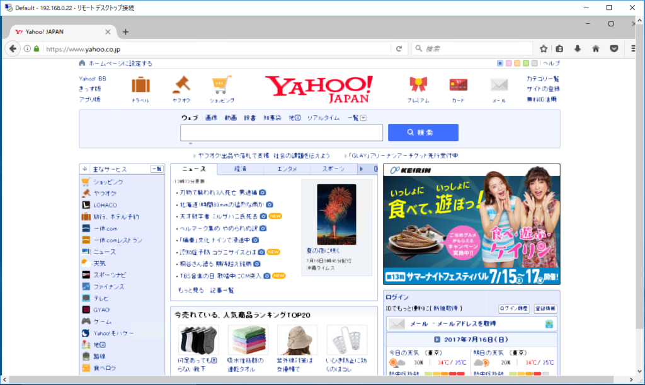Collapse the 主なサービス header arrow
This screenshot has width=645, height=385.
[85, 169]
